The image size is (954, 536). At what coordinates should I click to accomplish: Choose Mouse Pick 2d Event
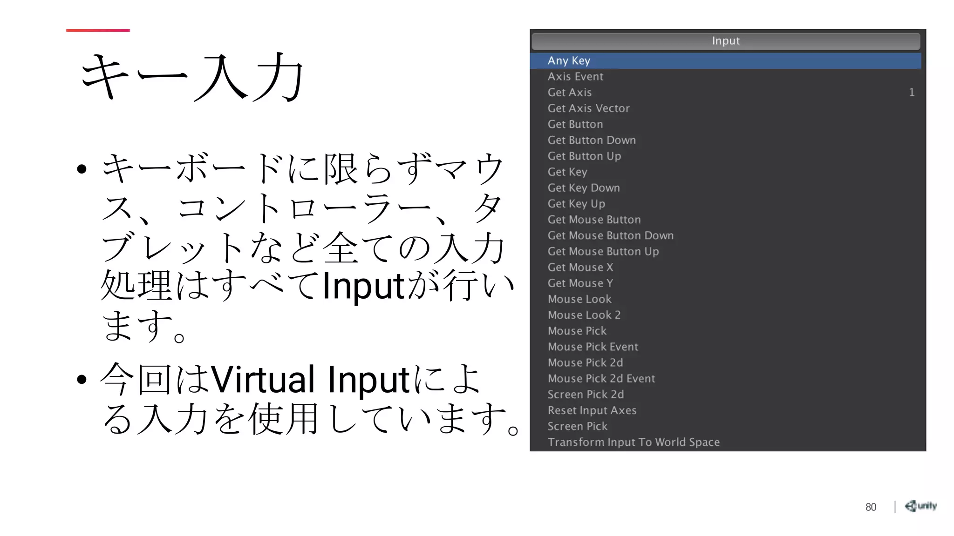(601, 379)
